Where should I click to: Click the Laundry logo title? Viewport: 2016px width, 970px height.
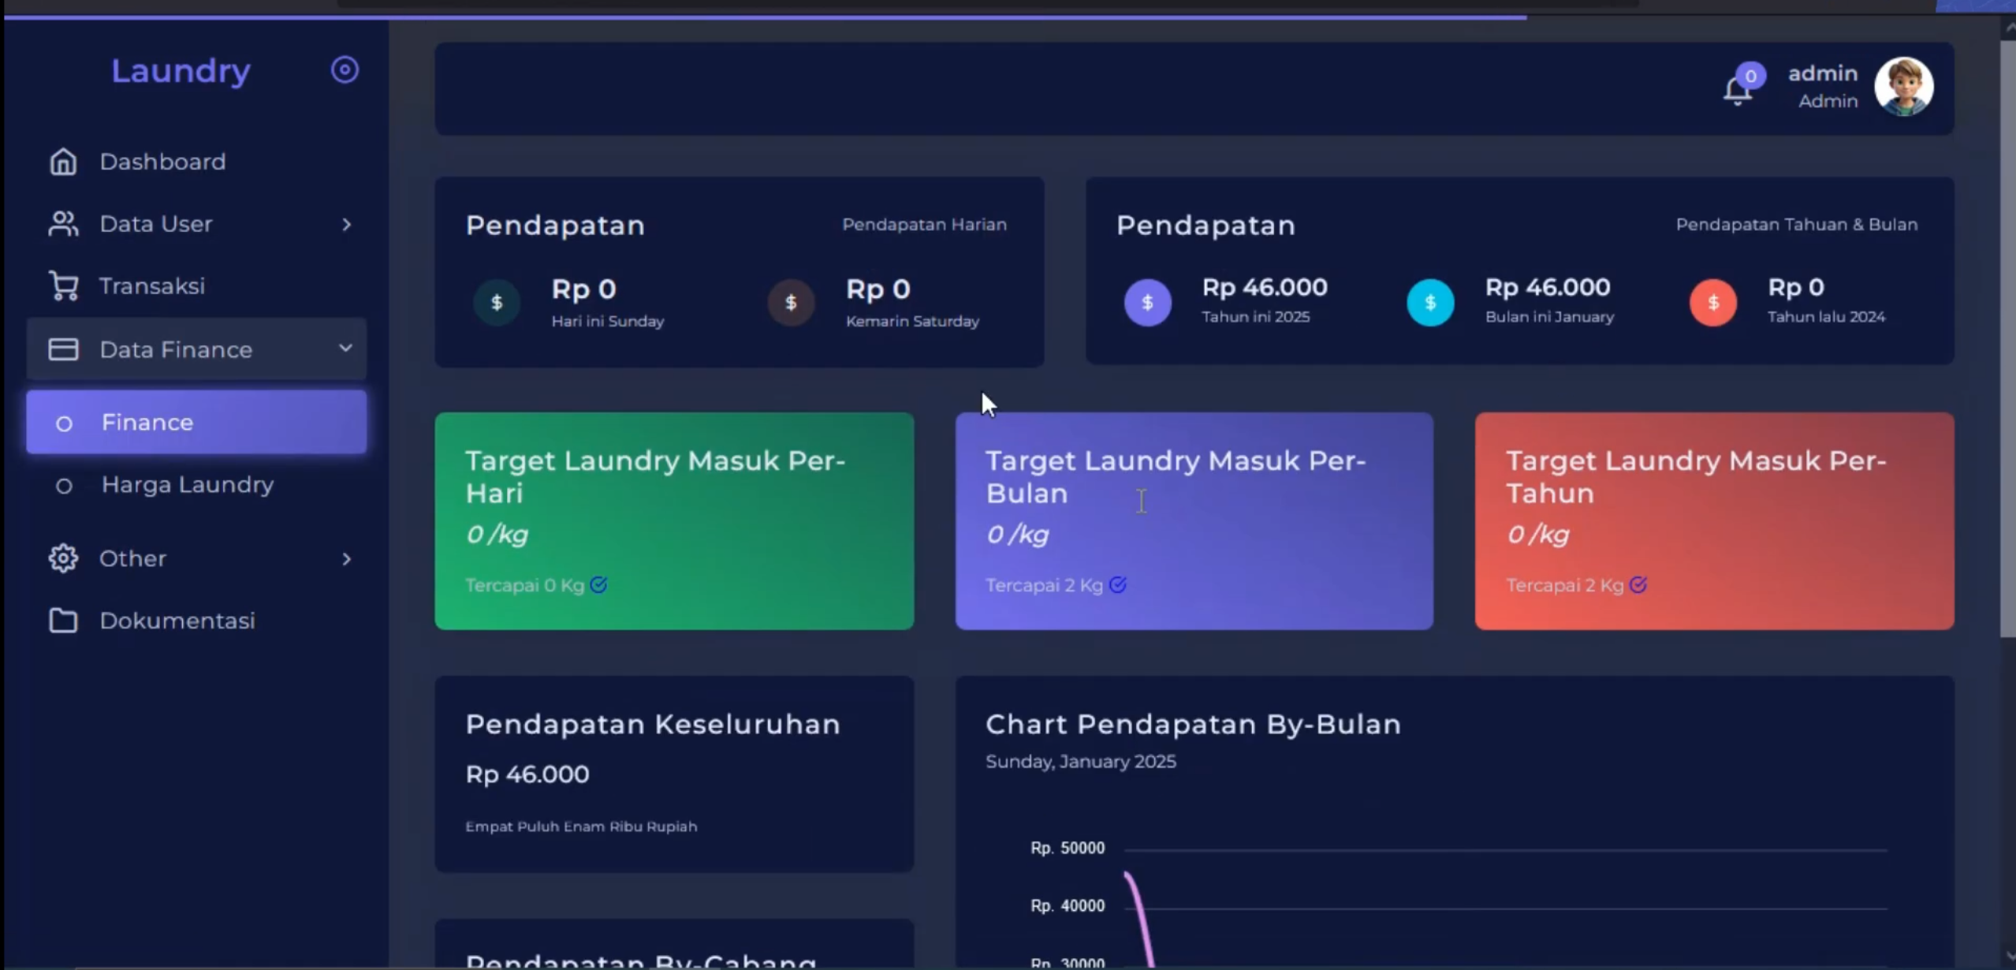(181, 71)
